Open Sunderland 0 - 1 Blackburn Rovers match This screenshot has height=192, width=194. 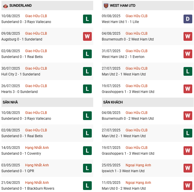(x=28, y=189)
